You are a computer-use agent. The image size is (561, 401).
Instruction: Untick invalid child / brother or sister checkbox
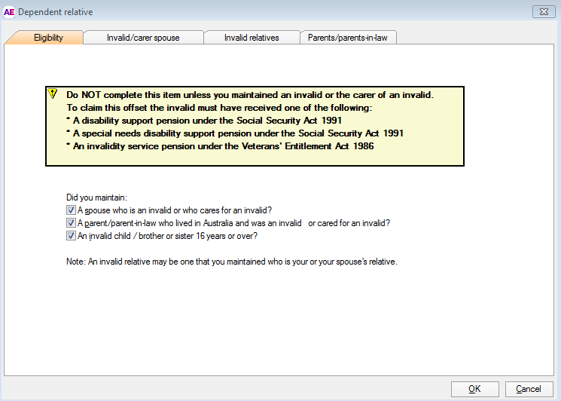click(x=71, y=236)
